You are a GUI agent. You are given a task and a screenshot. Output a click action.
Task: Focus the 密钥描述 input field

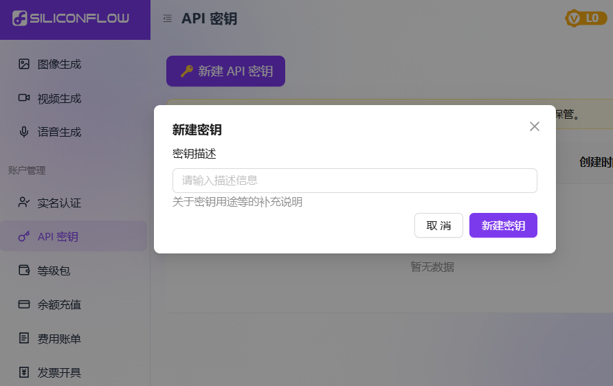[354, 181]
